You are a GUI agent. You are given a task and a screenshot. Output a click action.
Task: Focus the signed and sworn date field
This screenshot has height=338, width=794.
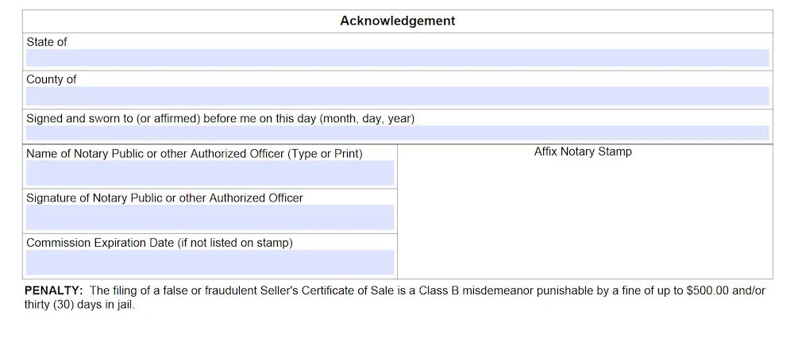coord(397,133)
